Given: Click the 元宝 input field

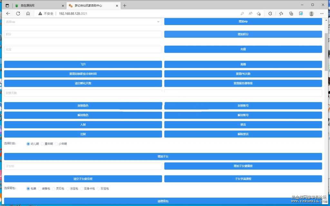Looking at the screenshot, I should point(83,49).
